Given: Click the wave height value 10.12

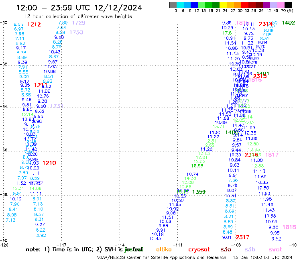Looking at the screenshot, I should click(x=16, y=199).
